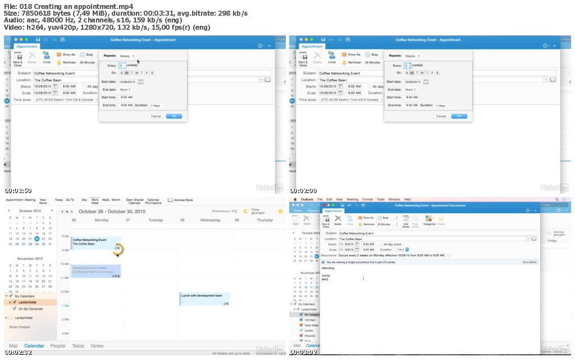This screenshot has width=575, height=362.
Task: Click the Delete X icon in 00:03:02 appointment window
Action: click(x=337, y=219)
